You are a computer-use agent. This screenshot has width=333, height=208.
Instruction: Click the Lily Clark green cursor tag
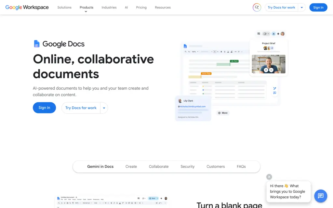pyautogui.click(x=234, y=61)
